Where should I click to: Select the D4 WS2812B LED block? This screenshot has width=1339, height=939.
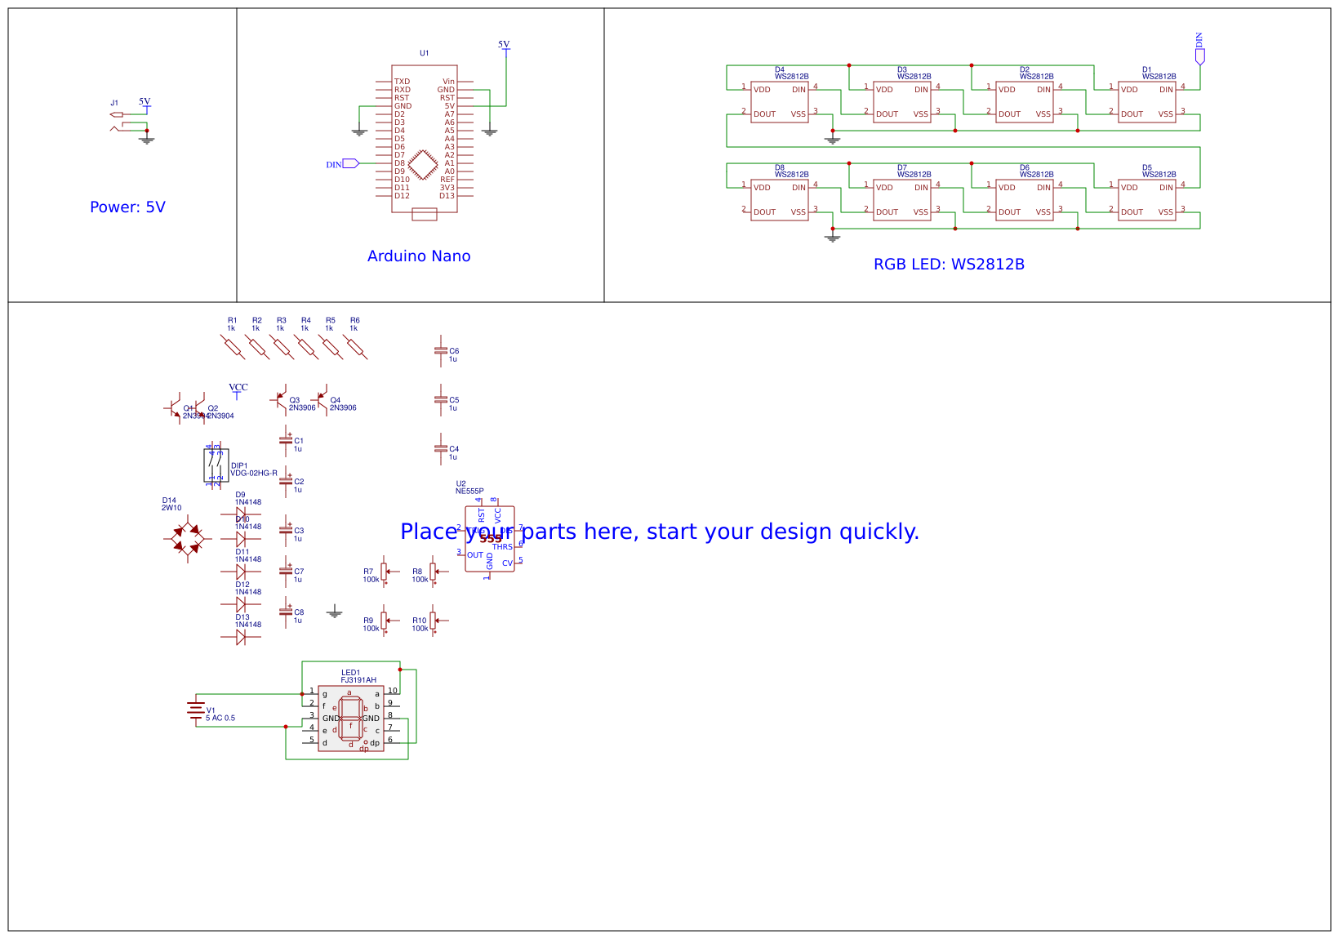pyautogui.click(x=780, y=102)
